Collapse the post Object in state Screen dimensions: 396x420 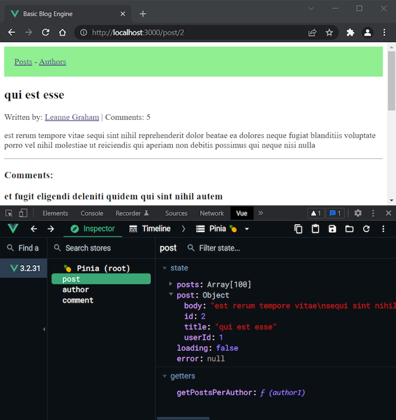click(171, 295)
